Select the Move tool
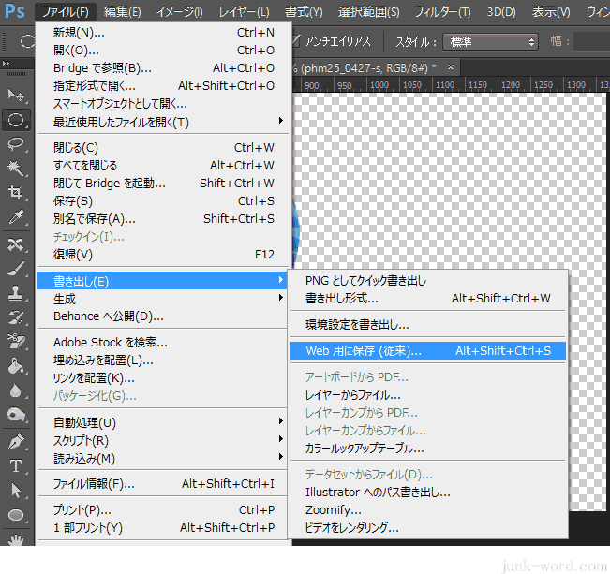Image resolution: width=610 pixels, height=574 pixels. pos(16,95)
